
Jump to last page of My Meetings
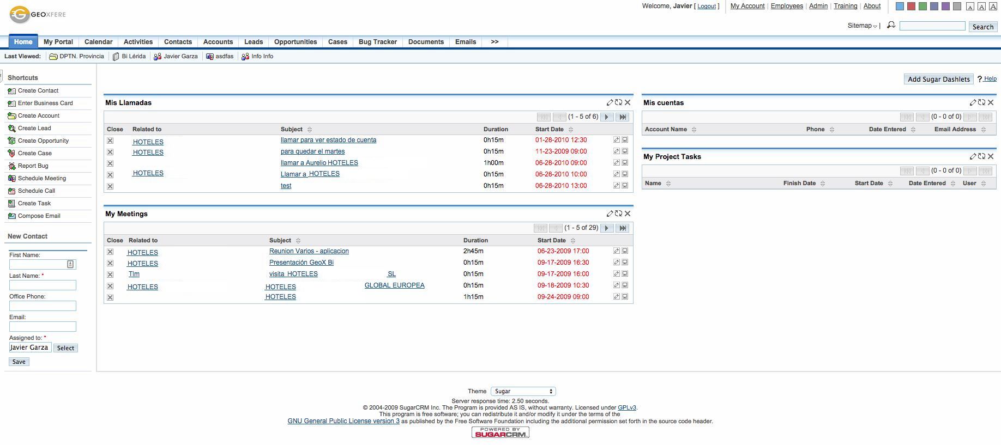click(623, 228)
